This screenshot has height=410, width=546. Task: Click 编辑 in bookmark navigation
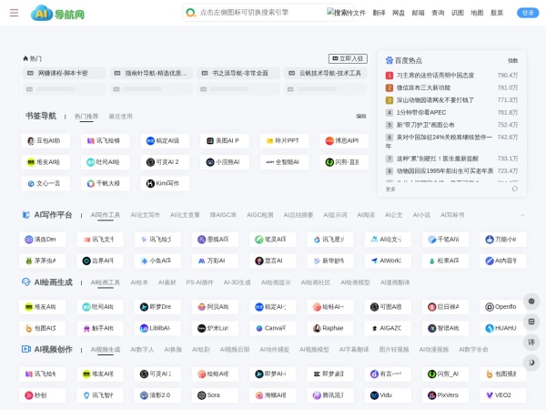pyautogui.click(x=361, y=116)
